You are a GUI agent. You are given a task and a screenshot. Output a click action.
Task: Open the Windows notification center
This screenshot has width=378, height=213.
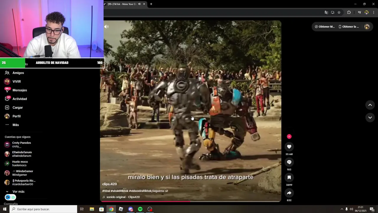[372, 209]
